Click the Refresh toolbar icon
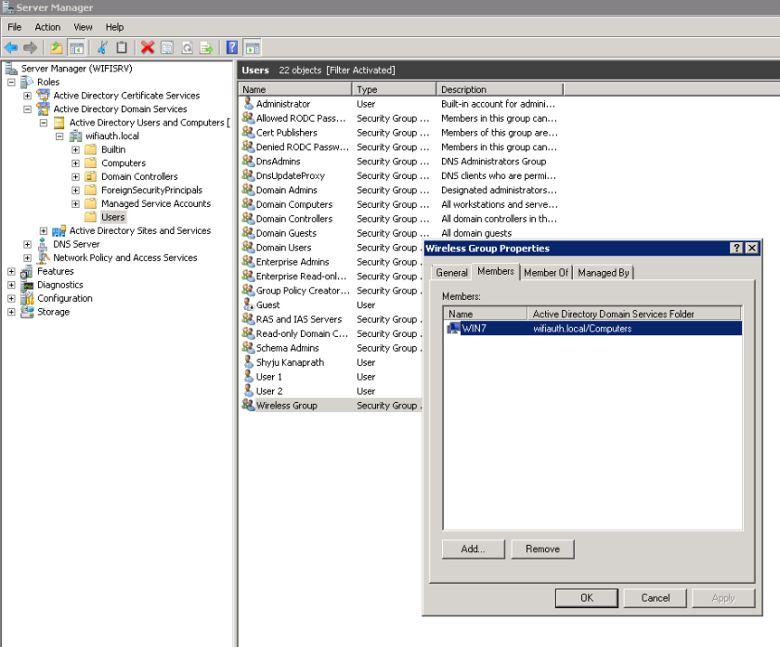Screen dimensions: 780x647 (x=187, y=47)
